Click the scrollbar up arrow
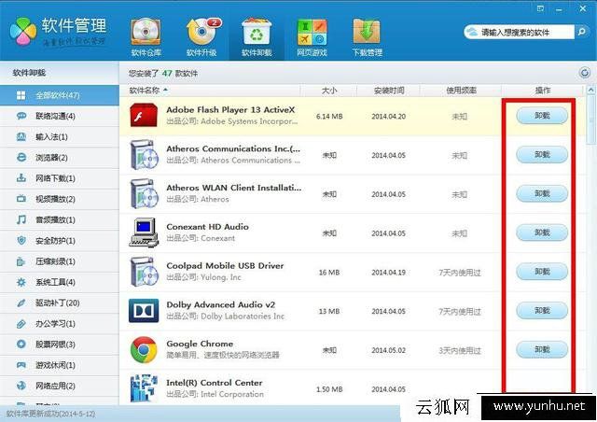597x422 pixels. [590, 91]
